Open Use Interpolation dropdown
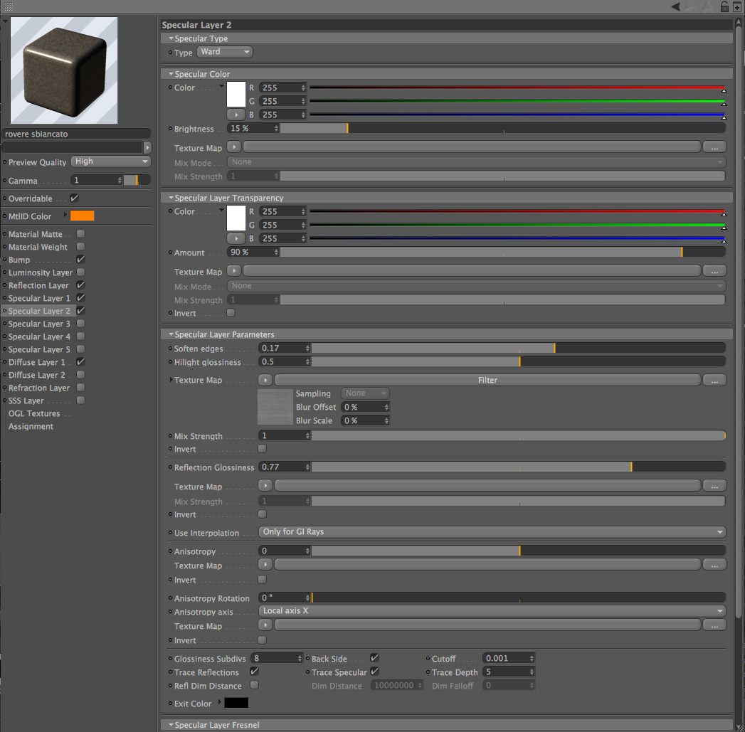 (492, 532)
